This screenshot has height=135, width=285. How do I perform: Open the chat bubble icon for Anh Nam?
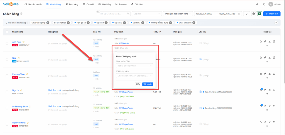[274, 42]
